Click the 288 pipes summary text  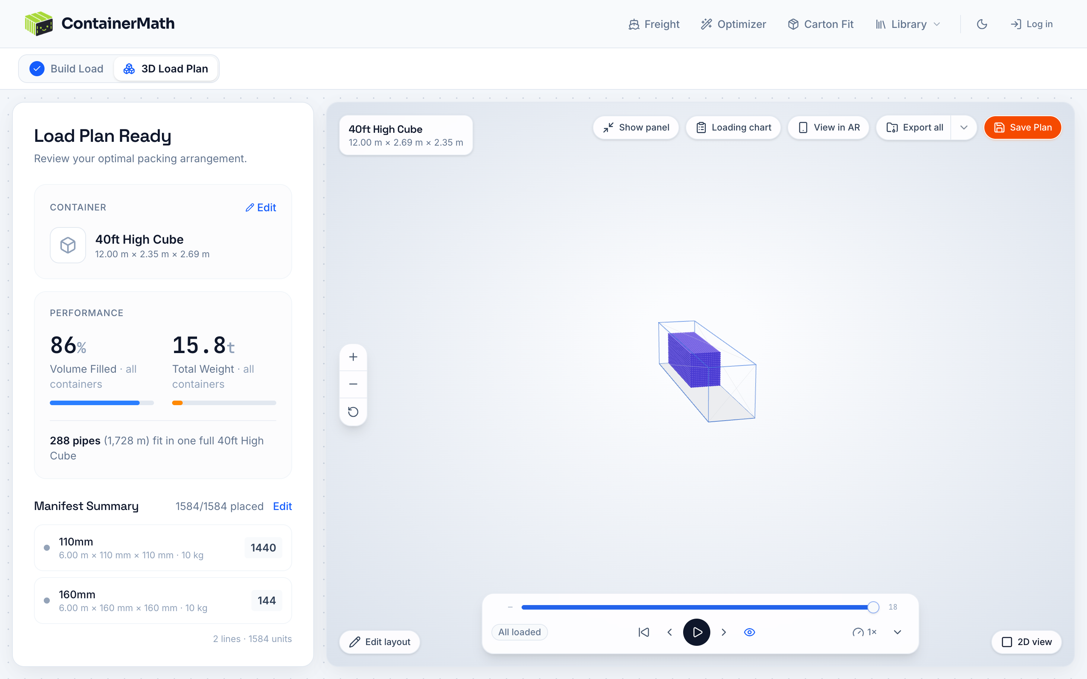(157, 448)
